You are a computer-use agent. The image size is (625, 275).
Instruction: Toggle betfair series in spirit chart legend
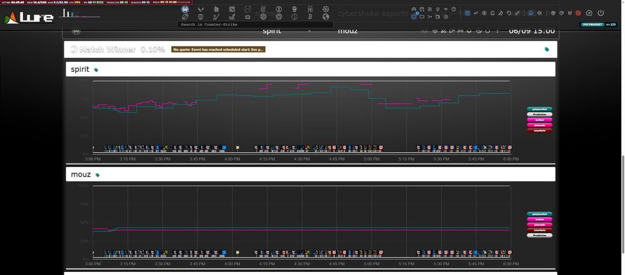pyautogui.click(x=539, y=120)
